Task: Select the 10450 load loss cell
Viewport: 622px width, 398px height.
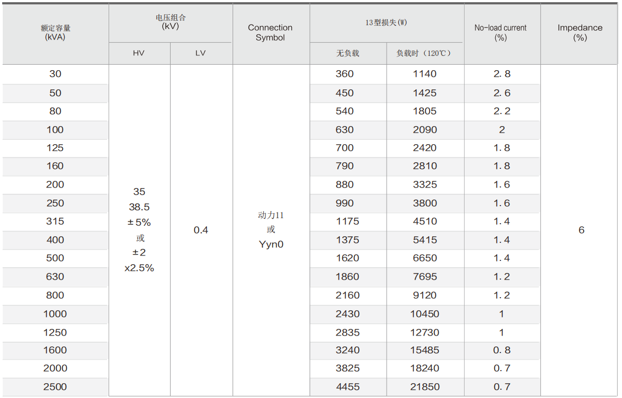Action: 425,314
